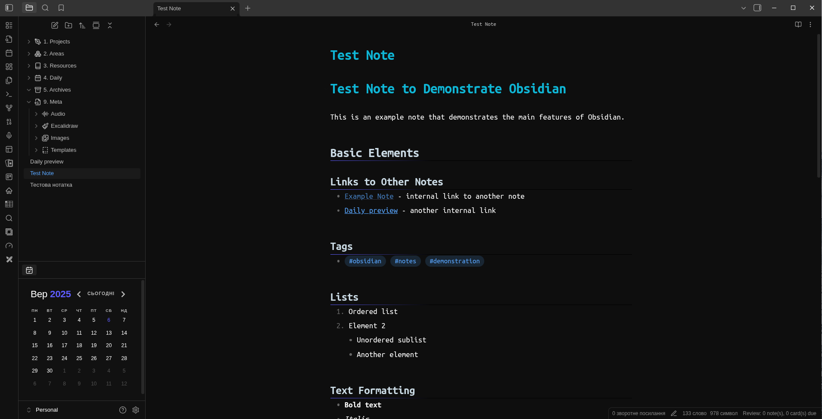The width and height of the screenshot is (822, 419).
Task: Click the table ribbon icon
Action: [9, 204]
